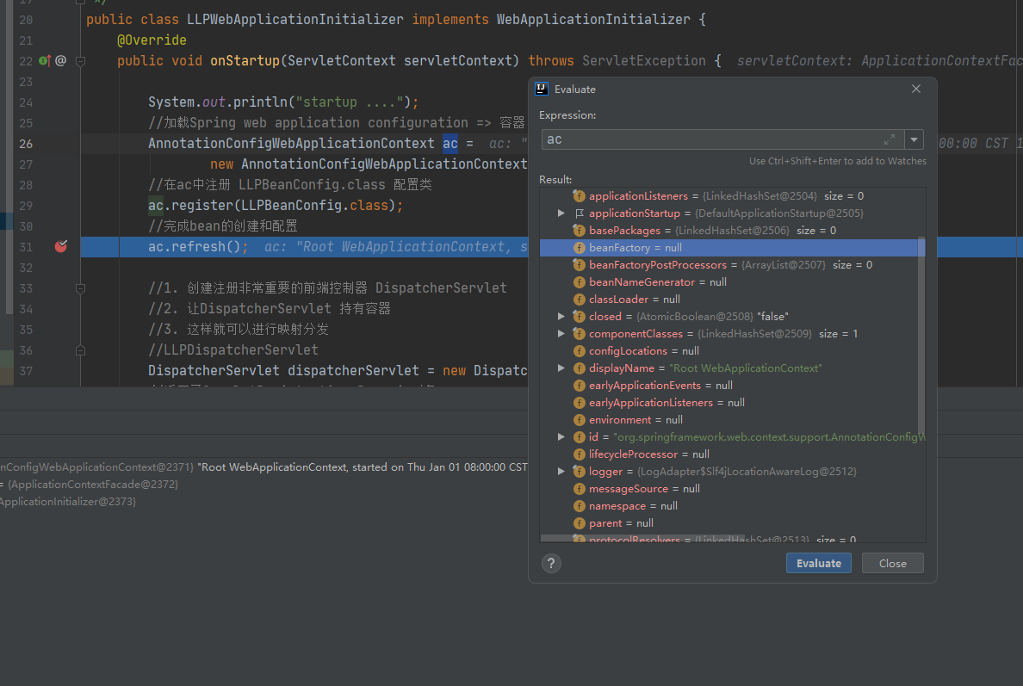Select the environment = null row

pyautogui.click(x=732, y=420)
